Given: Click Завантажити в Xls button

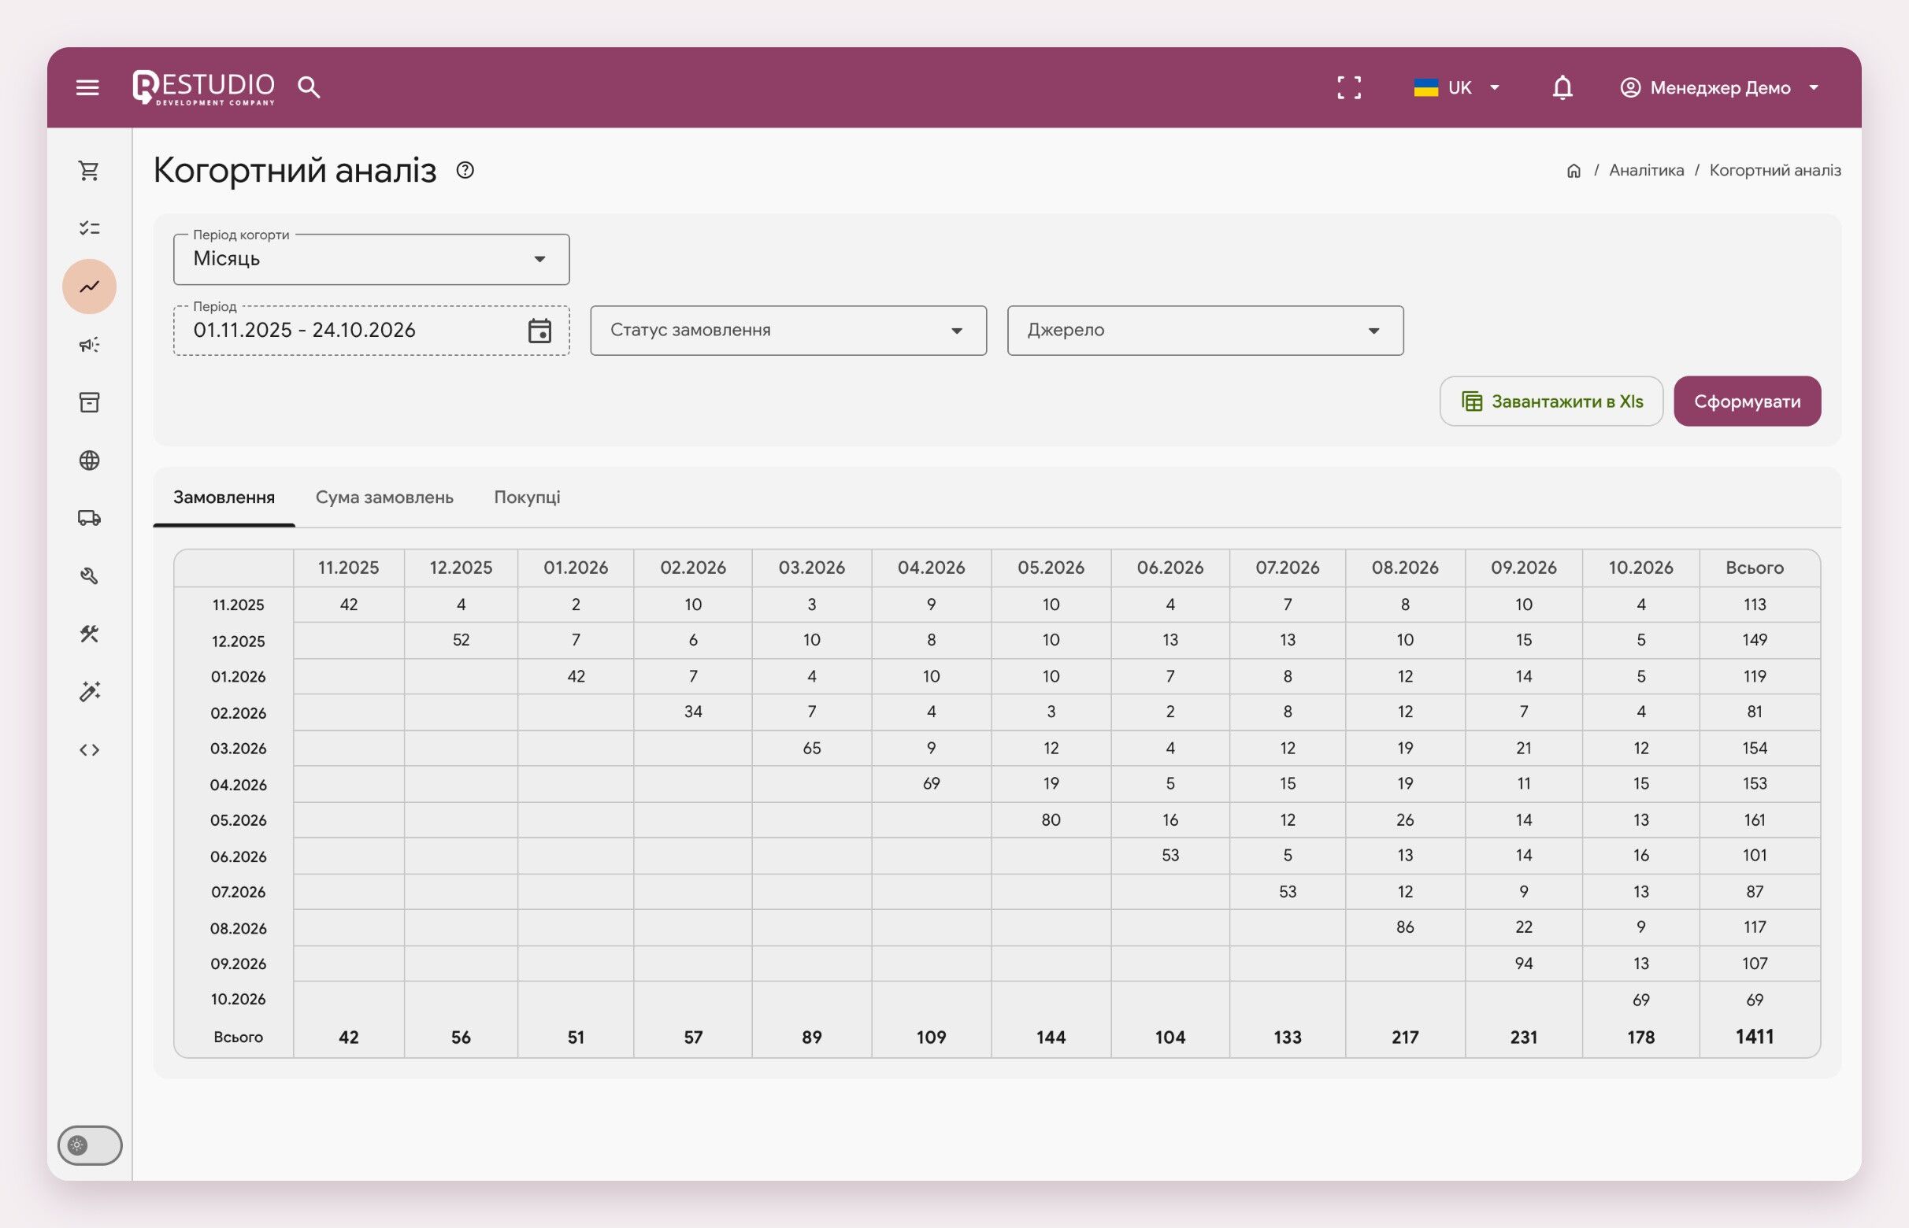Looking at the screenshot, I should (1551, 401).
